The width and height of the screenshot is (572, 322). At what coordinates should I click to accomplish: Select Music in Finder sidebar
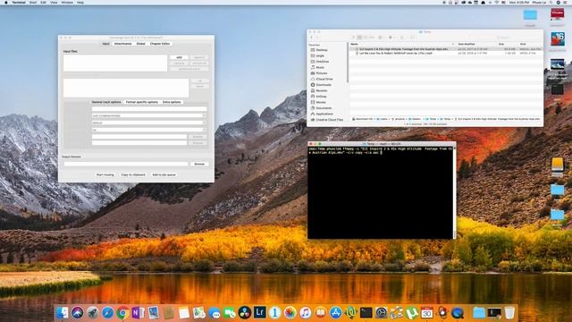(320, 67)
